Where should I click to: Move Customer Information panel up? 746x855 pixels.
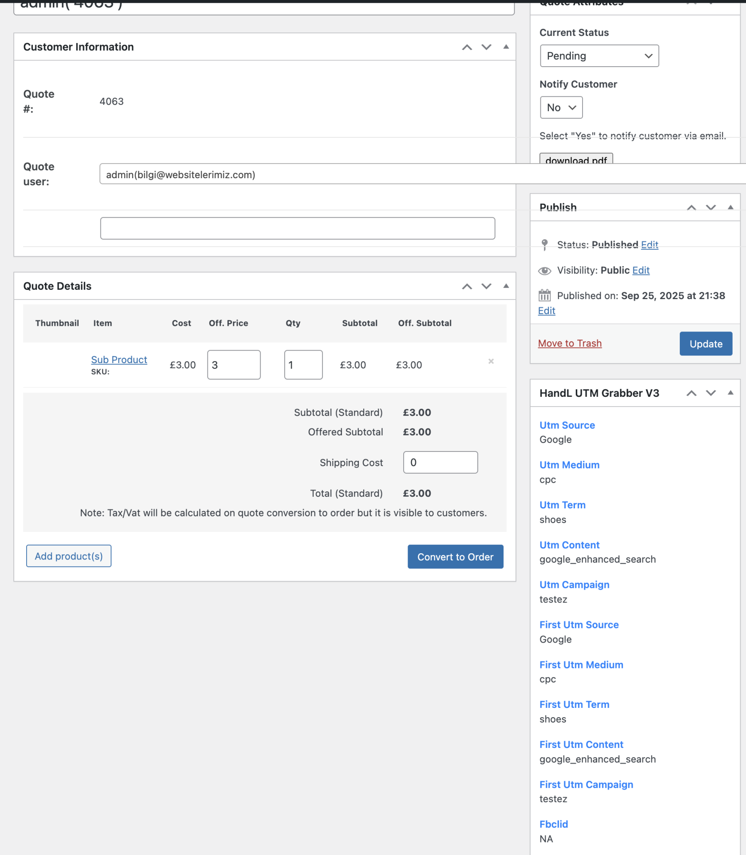467,47
